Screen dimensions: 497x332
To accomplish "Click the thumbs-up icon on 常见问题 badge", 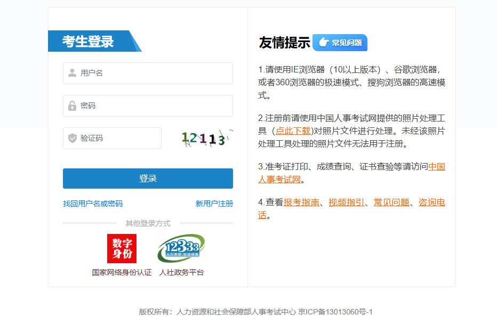I will [324, 43].
